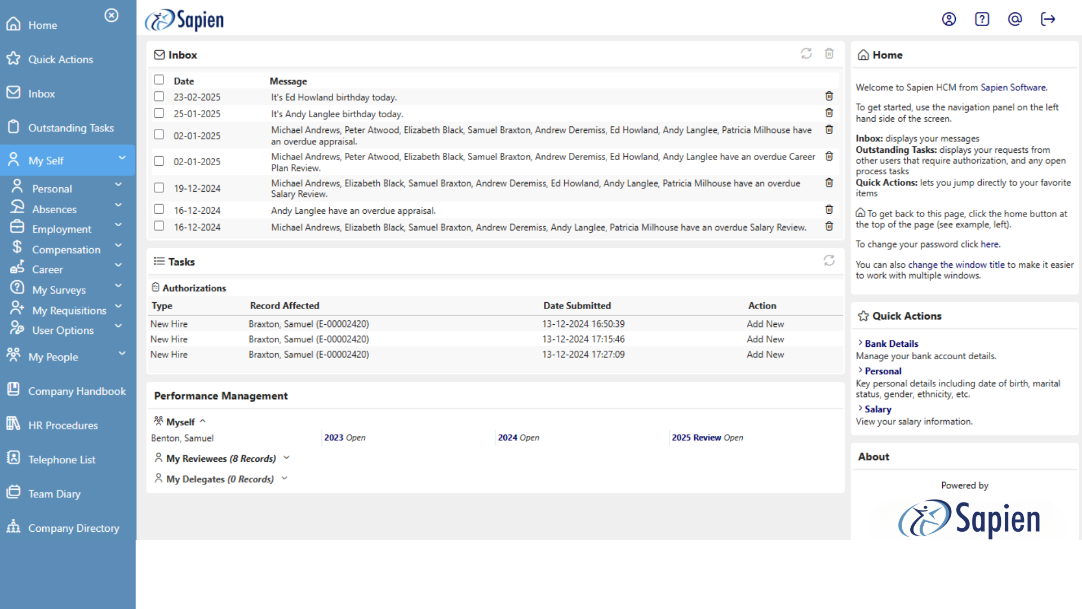Select the 25-01-2025 Andy Langlee message checkbox
The image size is (1082, 609).
pyautogui.click(x=159, y=113)
